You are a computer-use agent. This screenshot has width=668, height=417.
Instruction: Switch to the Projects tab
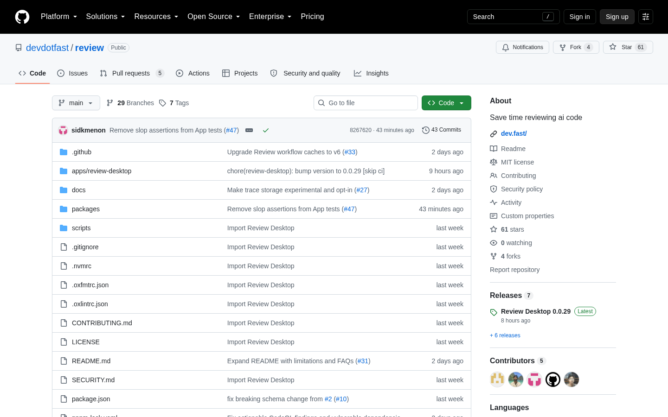point(240,73)
